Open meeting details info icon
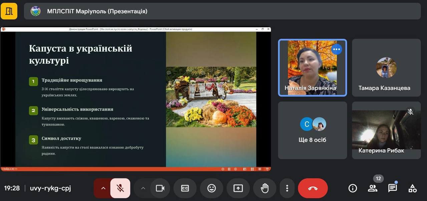Viewport: 427px width, 201px height. point(353,188)
